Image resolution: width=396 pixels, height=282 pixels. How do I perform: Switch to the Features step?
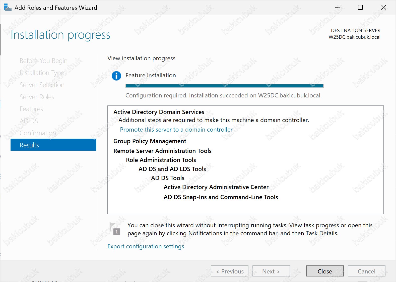pyautogui.click(x=31, y=109)
